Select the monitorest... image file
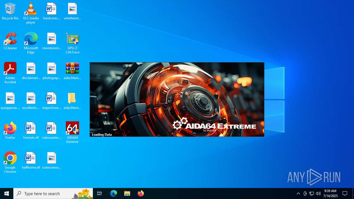 (51, 41)
